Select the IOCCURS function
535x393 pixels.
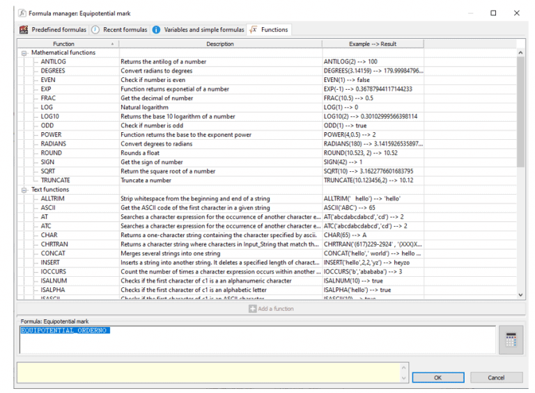(x=54, y=272)
